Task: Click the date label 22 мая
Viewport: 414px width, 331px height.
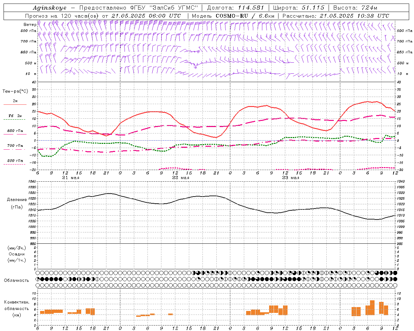Action: tap(180, 178)
